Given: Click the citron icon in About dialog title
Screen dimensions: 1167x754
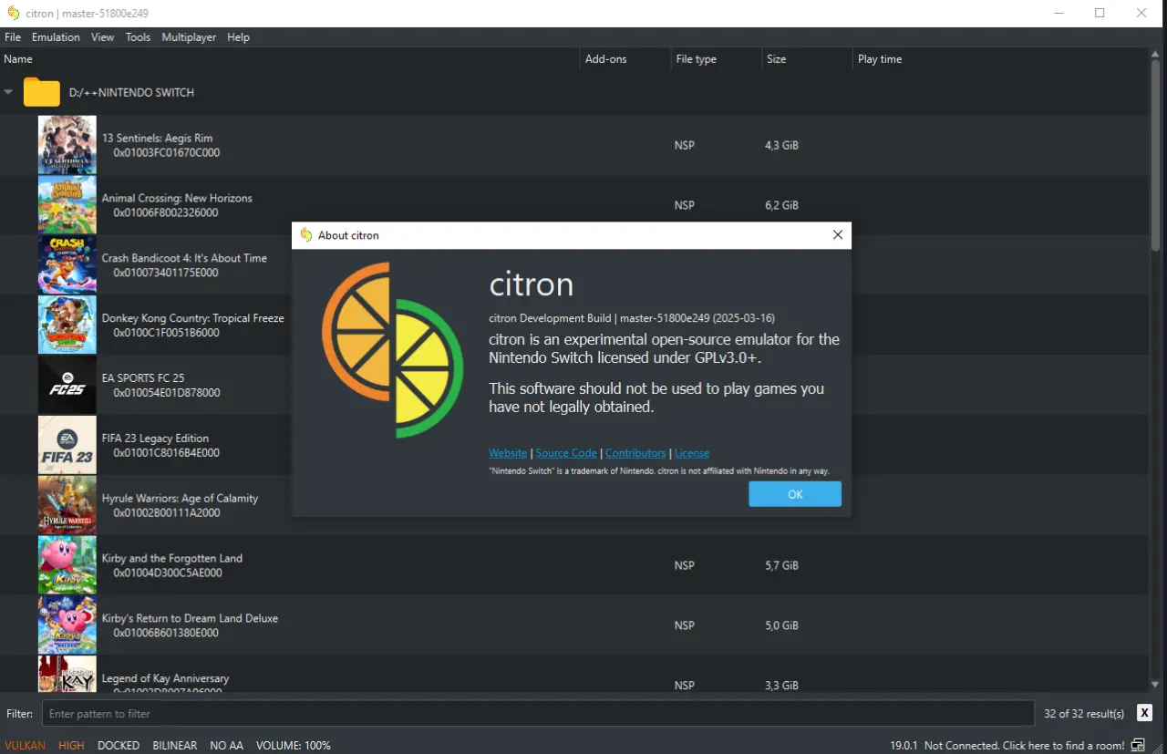Looking at the screenshot, I should [306, 235].
